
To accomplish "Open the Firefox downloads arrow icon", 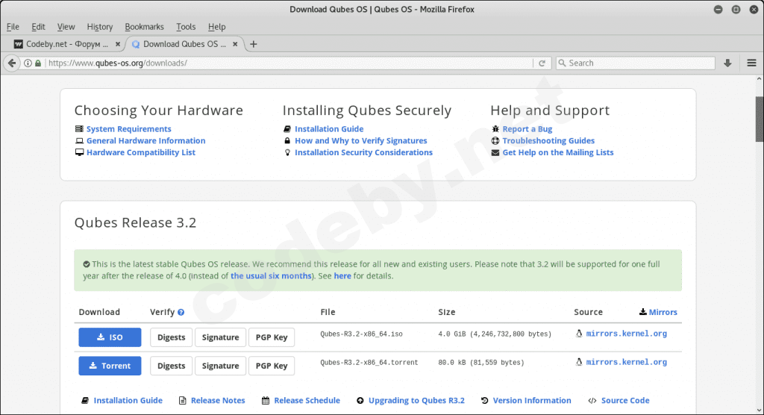I will coord(727,63).
